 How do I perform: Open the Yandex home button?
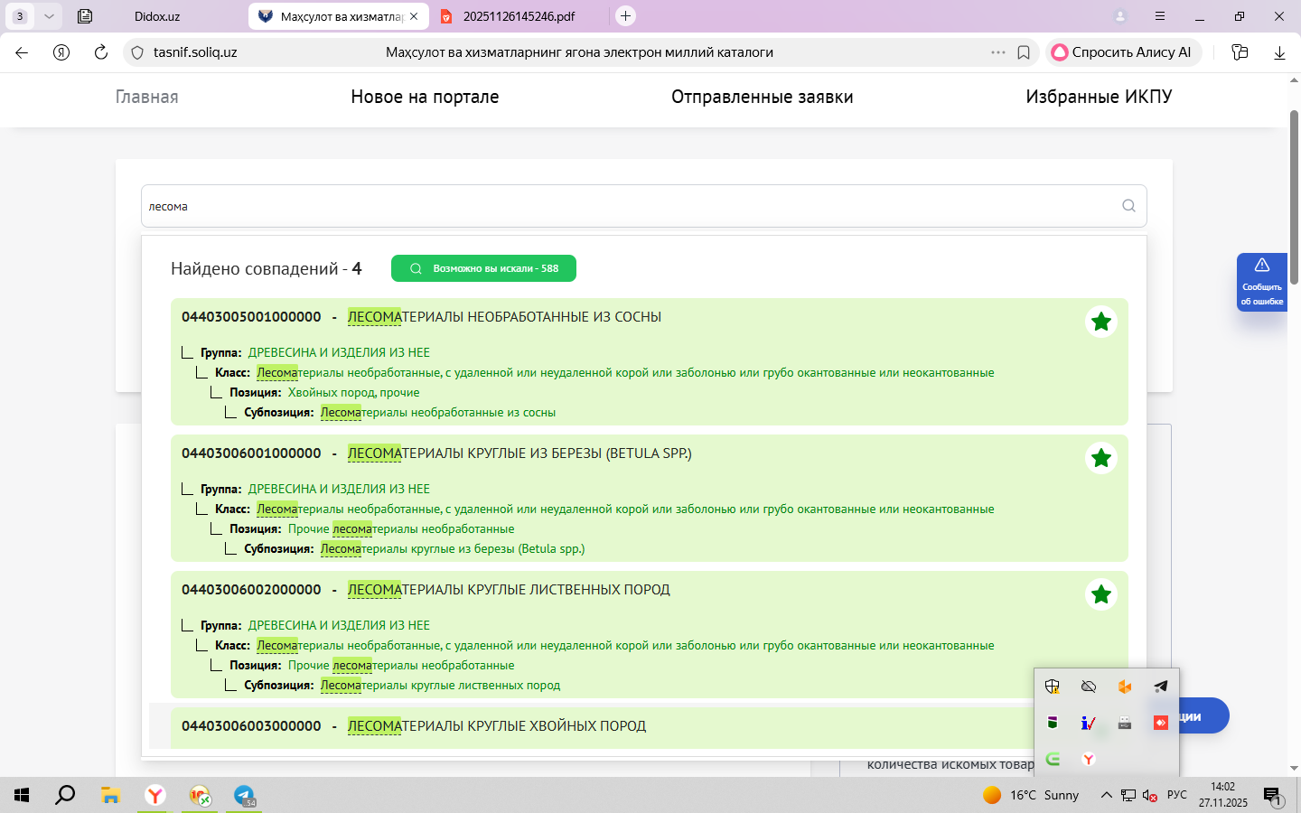61,52
